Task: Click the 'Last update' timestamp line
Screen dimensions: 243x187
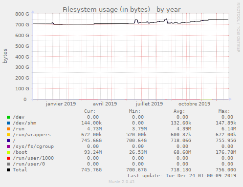Action: 182,176
